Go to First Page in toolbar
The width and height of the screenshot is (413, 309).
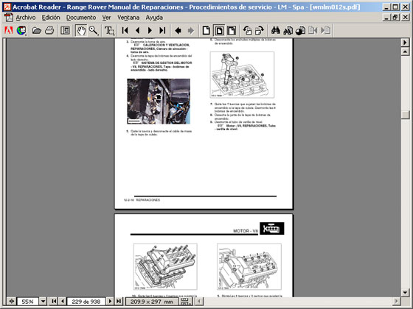coord(125,30)
